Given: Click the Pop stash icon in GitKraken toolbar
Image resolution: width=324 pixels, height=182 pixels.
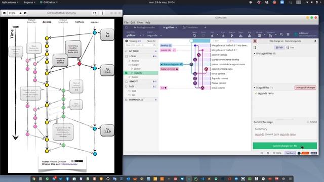Looking at the screenshot, I should (x=250, y=36).
